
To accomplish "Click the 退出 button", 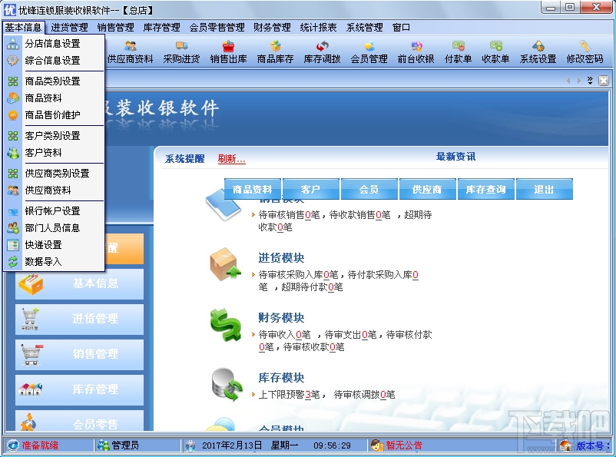I will pos(544,190).
